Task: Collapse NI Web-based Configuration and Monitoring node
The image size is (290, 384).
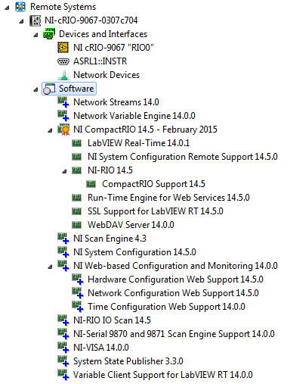Action: click(51, 267)
